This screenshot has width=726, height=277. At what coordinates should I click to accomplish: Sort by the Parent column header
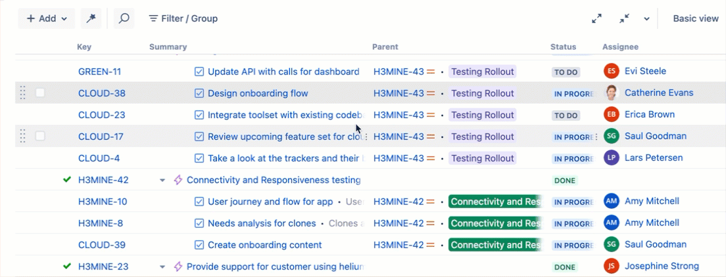[x=385, y=47]
